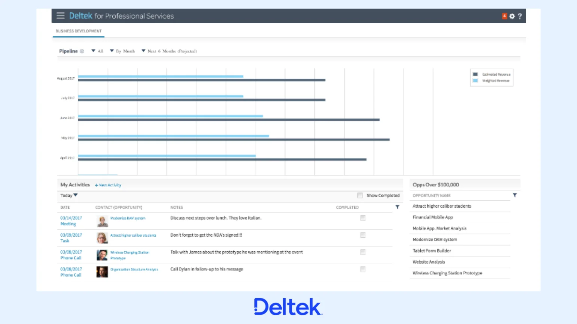Open the Wireless Charging Station Prototype contact link
This screenshot has height=324, width=577.
pos(130,255)
